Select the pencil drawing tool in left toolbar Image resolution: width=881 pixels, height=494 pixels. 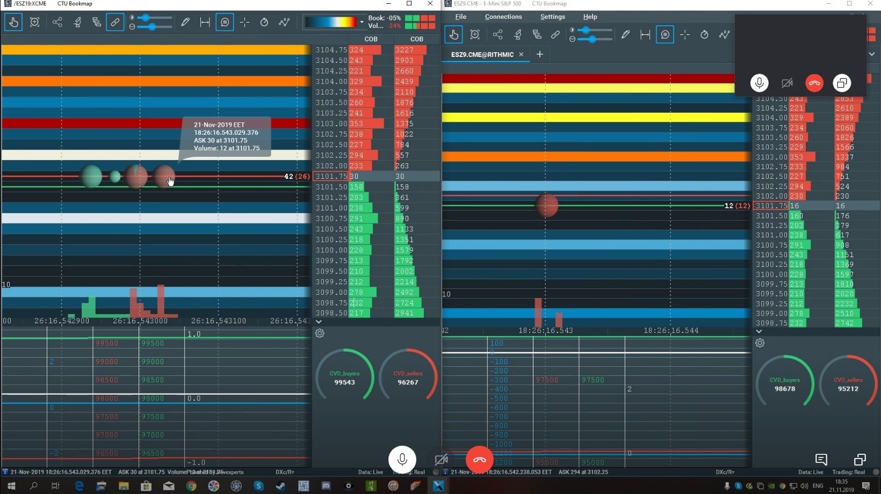coord(185,23)
